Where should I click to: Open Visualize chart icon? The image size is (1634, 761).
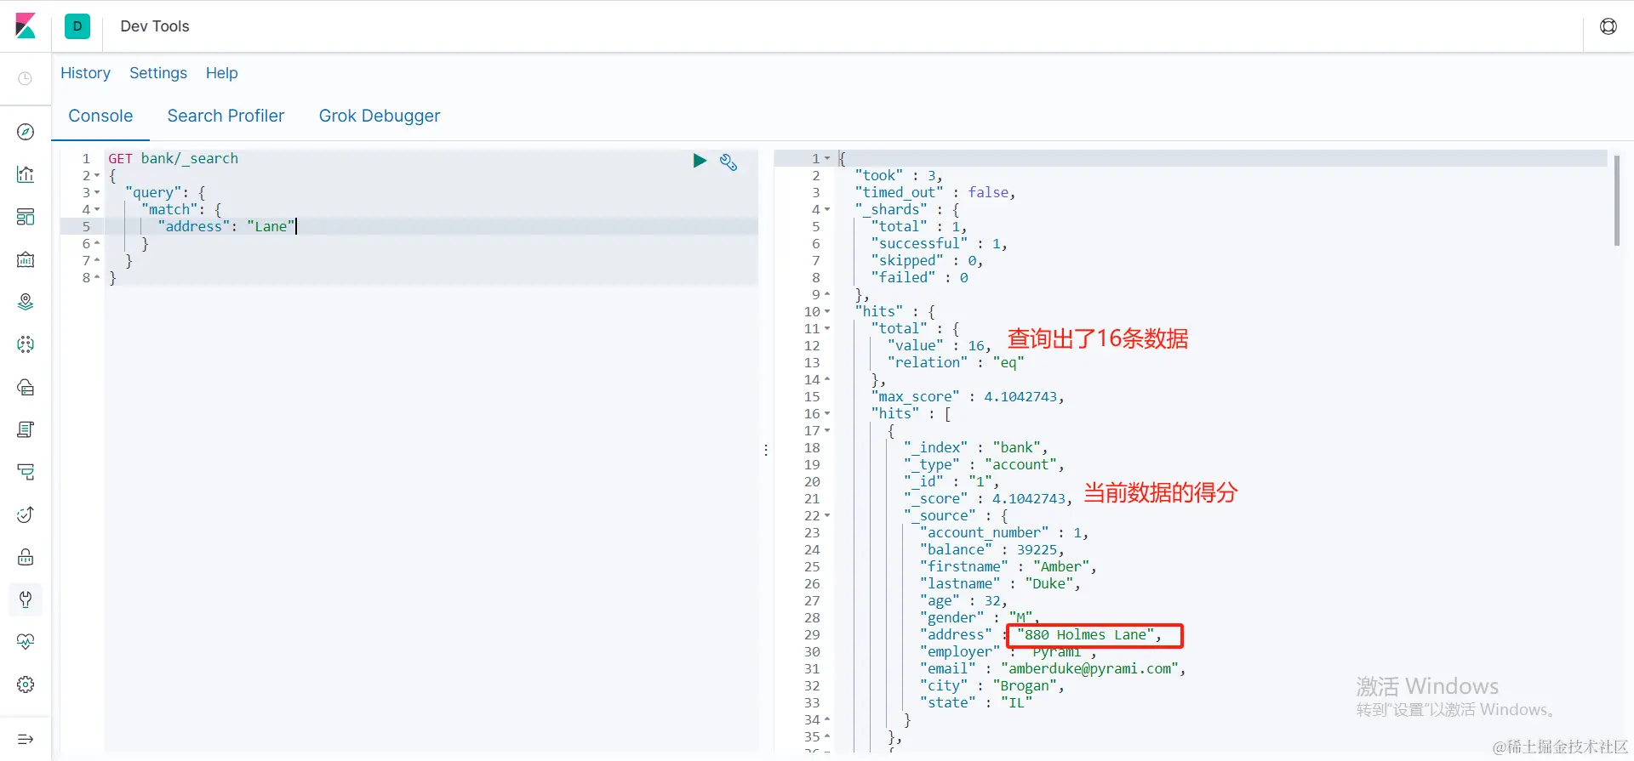tap(26, 174)
